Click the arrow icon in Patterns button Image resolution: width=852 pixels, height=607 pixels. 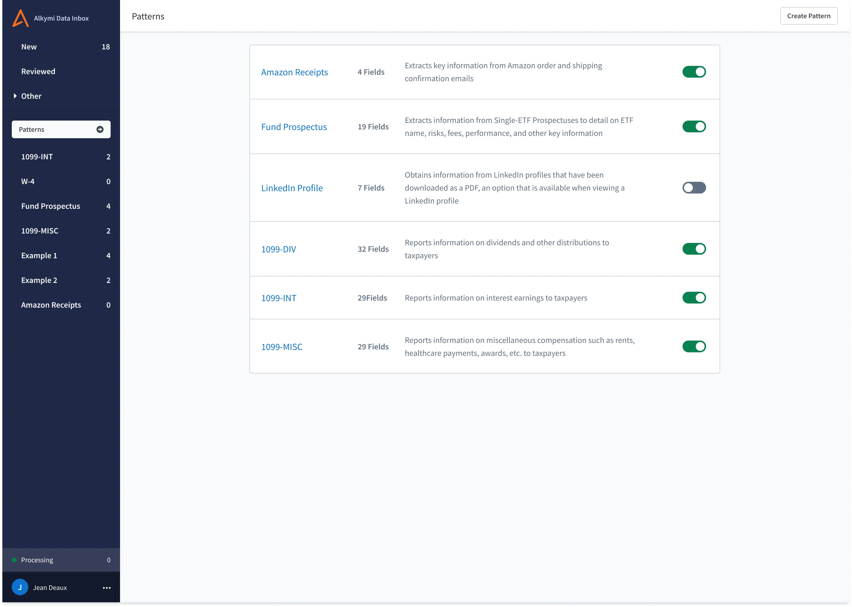coord(100,129)
